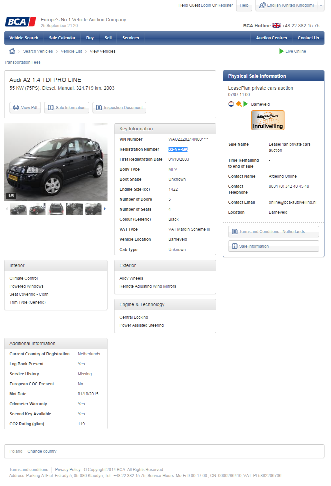This screenshot has width=331, height=486.
Task: Select the first car thumbnail
Action: coord(18,209)
